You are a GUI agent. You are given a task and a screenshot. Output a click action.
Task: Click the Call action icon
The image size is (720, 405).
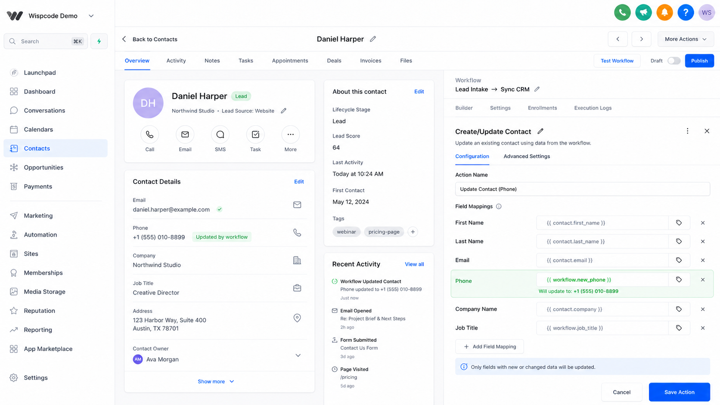(x=149, y=135)
